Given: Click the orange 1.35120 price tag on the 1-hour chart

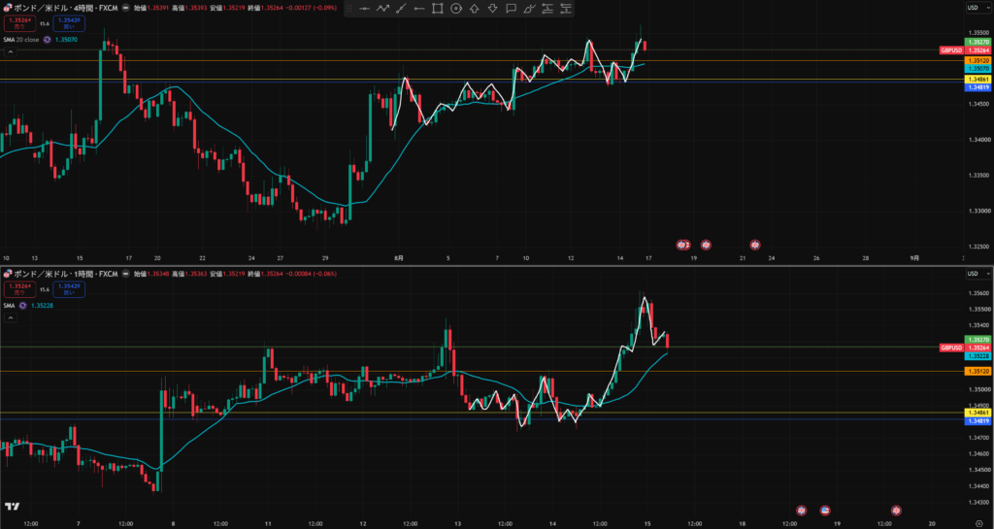Looking at the screenshot, I should pyautogui.click(x=977, y=371).
